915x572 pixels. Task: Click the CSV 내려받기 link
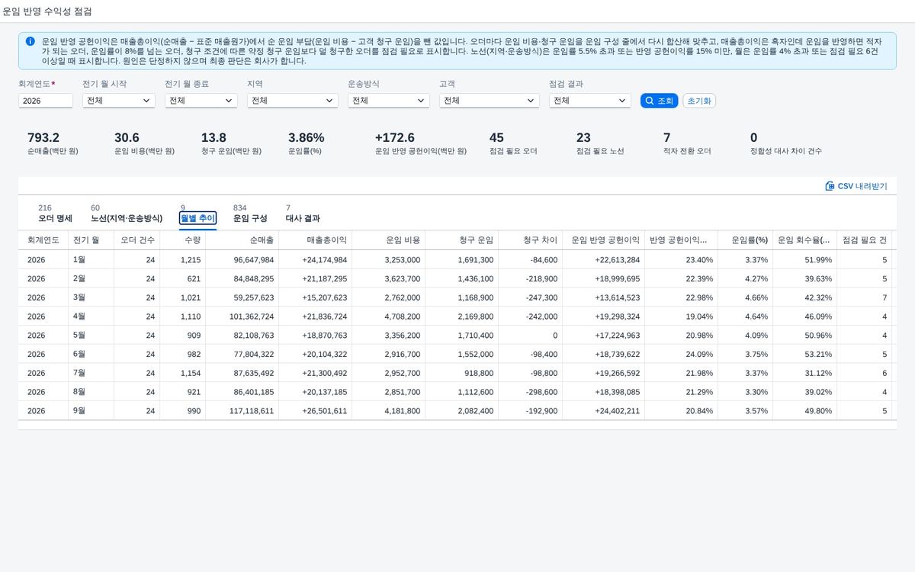(x=856, y=186)
